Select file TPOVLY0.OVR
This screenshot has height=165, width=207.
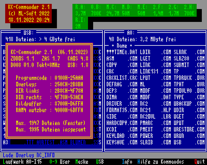click(189, 91)
